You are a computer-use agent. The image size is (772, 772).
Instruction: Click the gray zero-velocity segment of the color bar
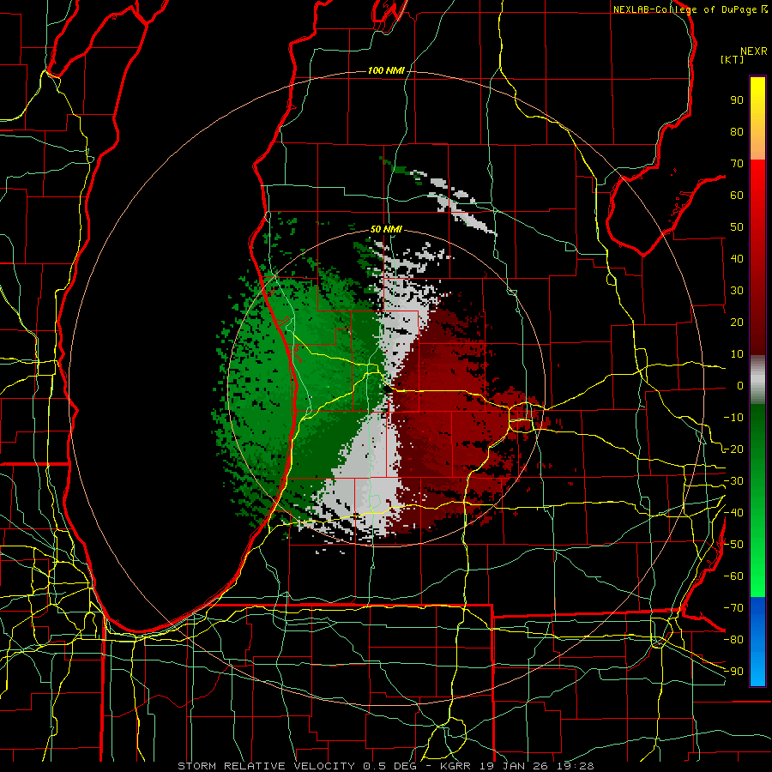[757, 380]
